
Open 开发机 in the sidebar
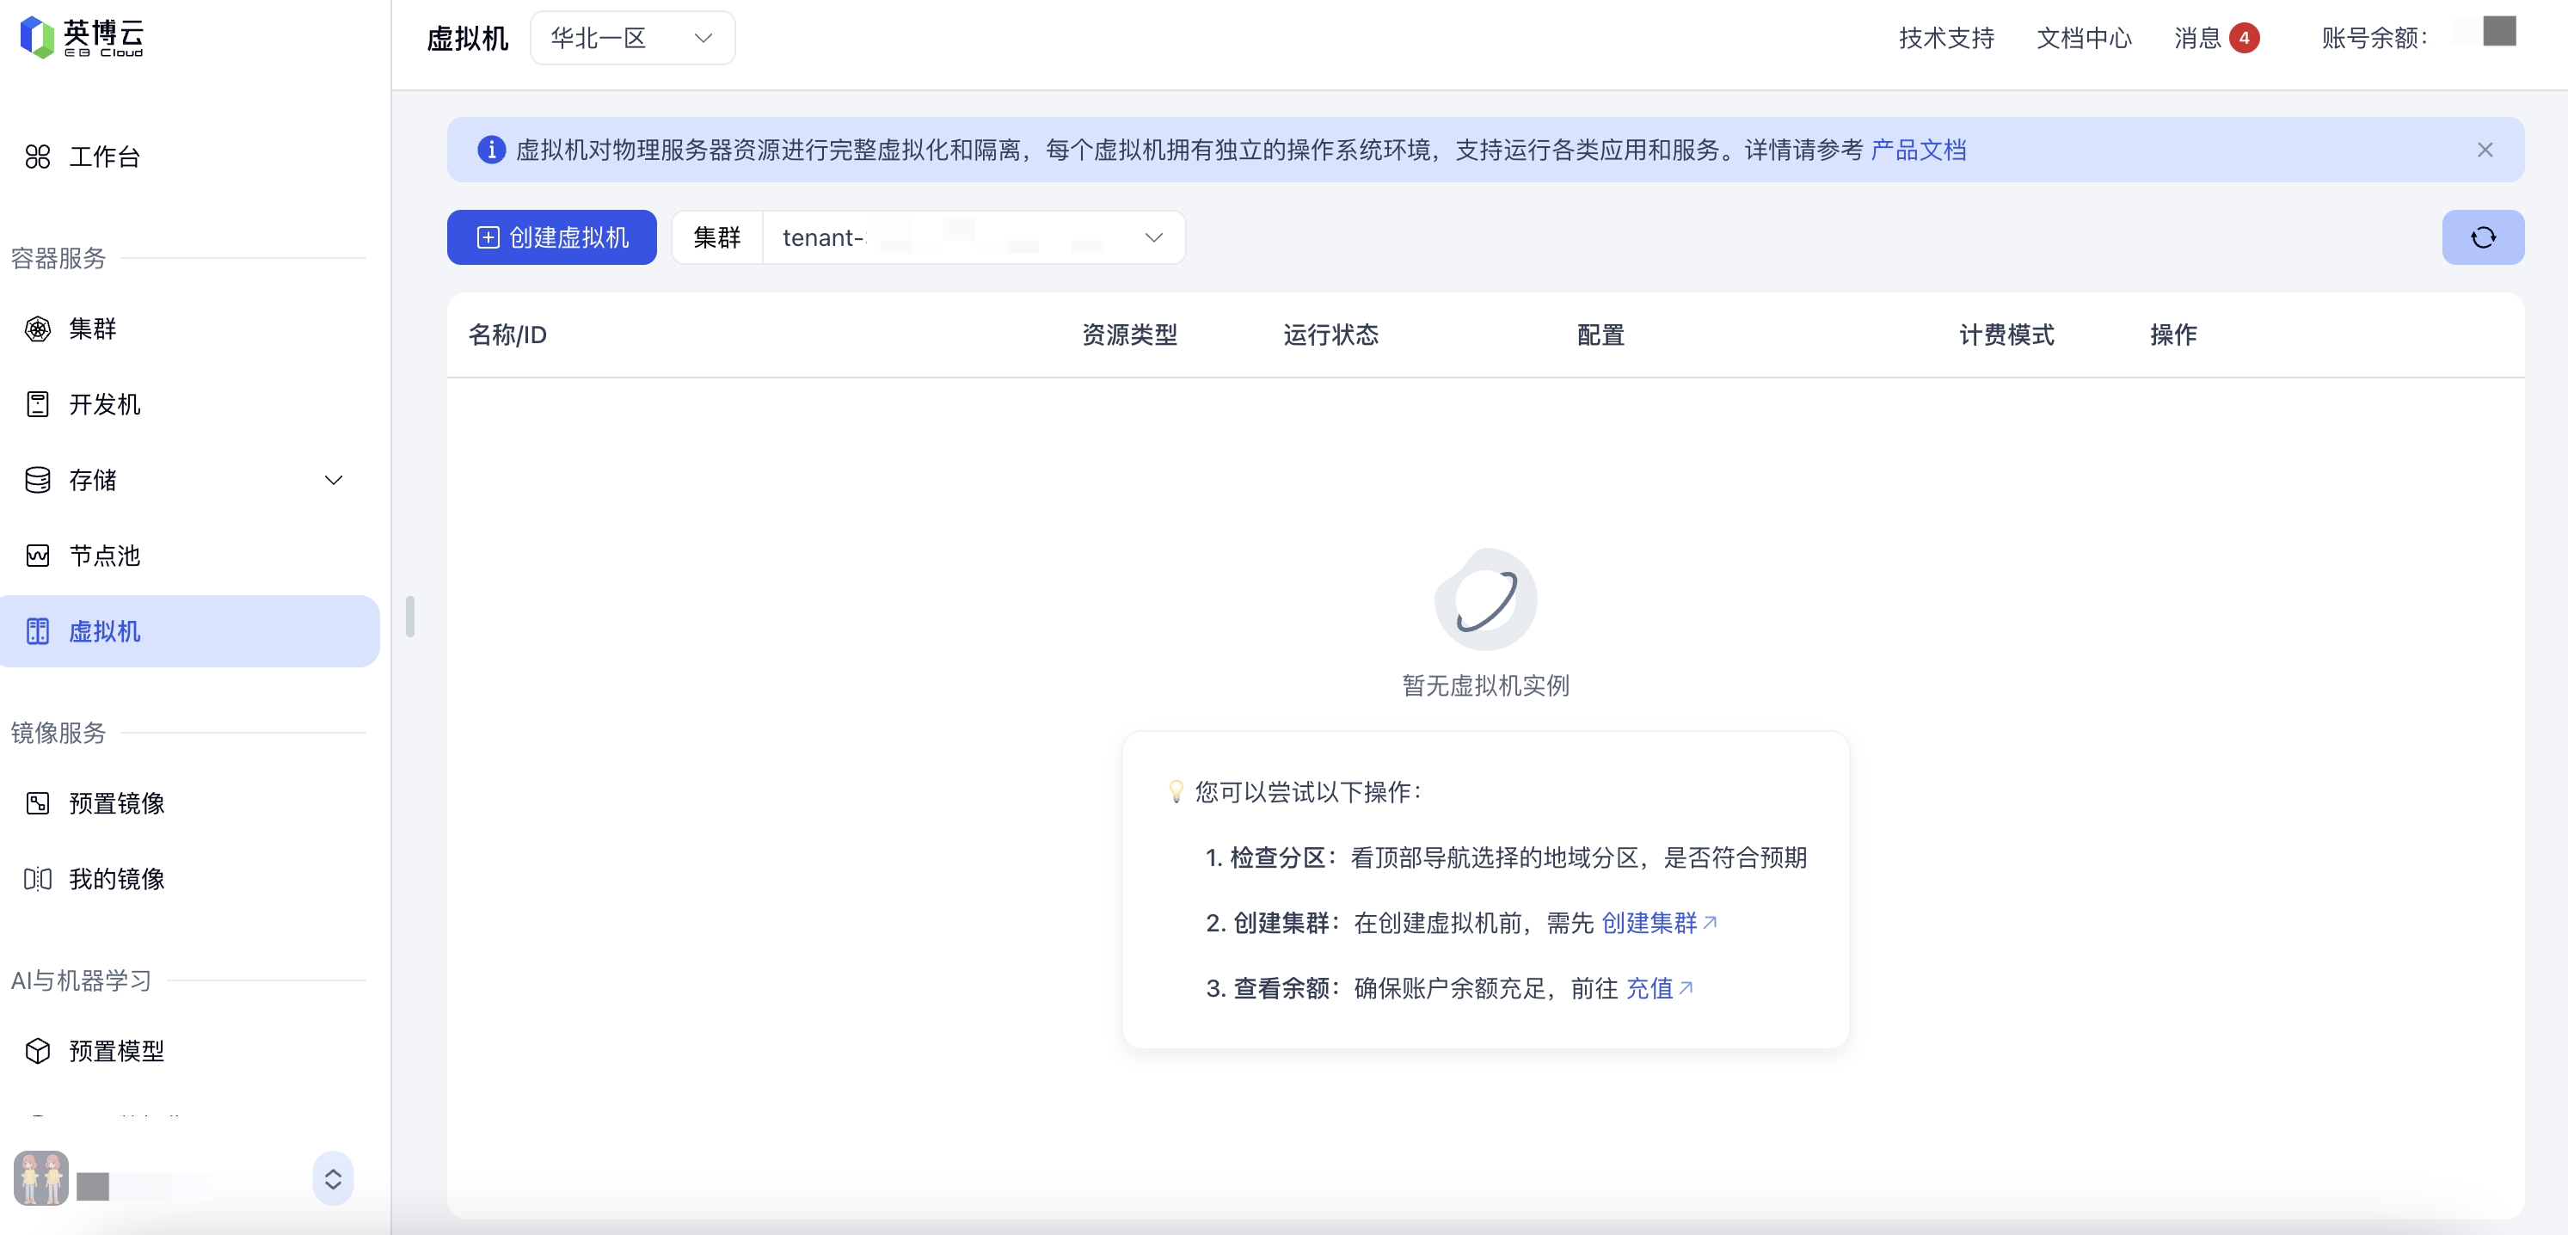point(104,405)
